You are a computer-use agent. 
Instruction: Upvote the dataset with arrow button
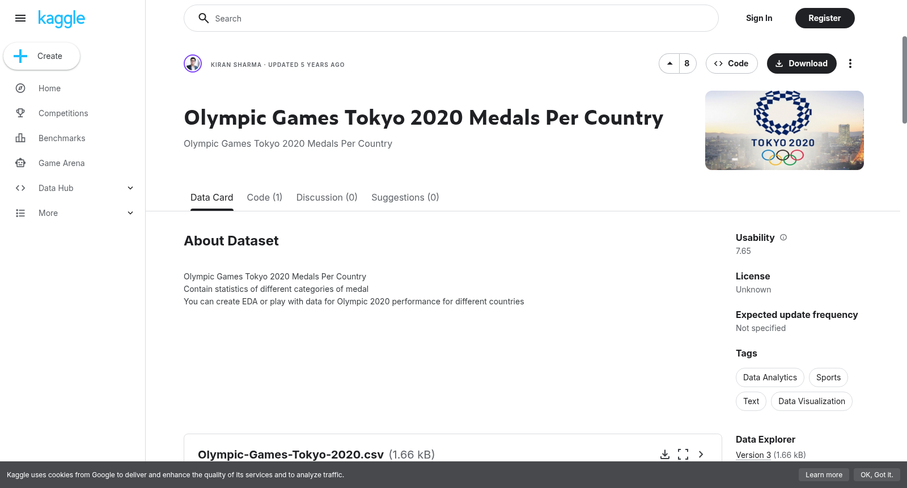point(669,63)
